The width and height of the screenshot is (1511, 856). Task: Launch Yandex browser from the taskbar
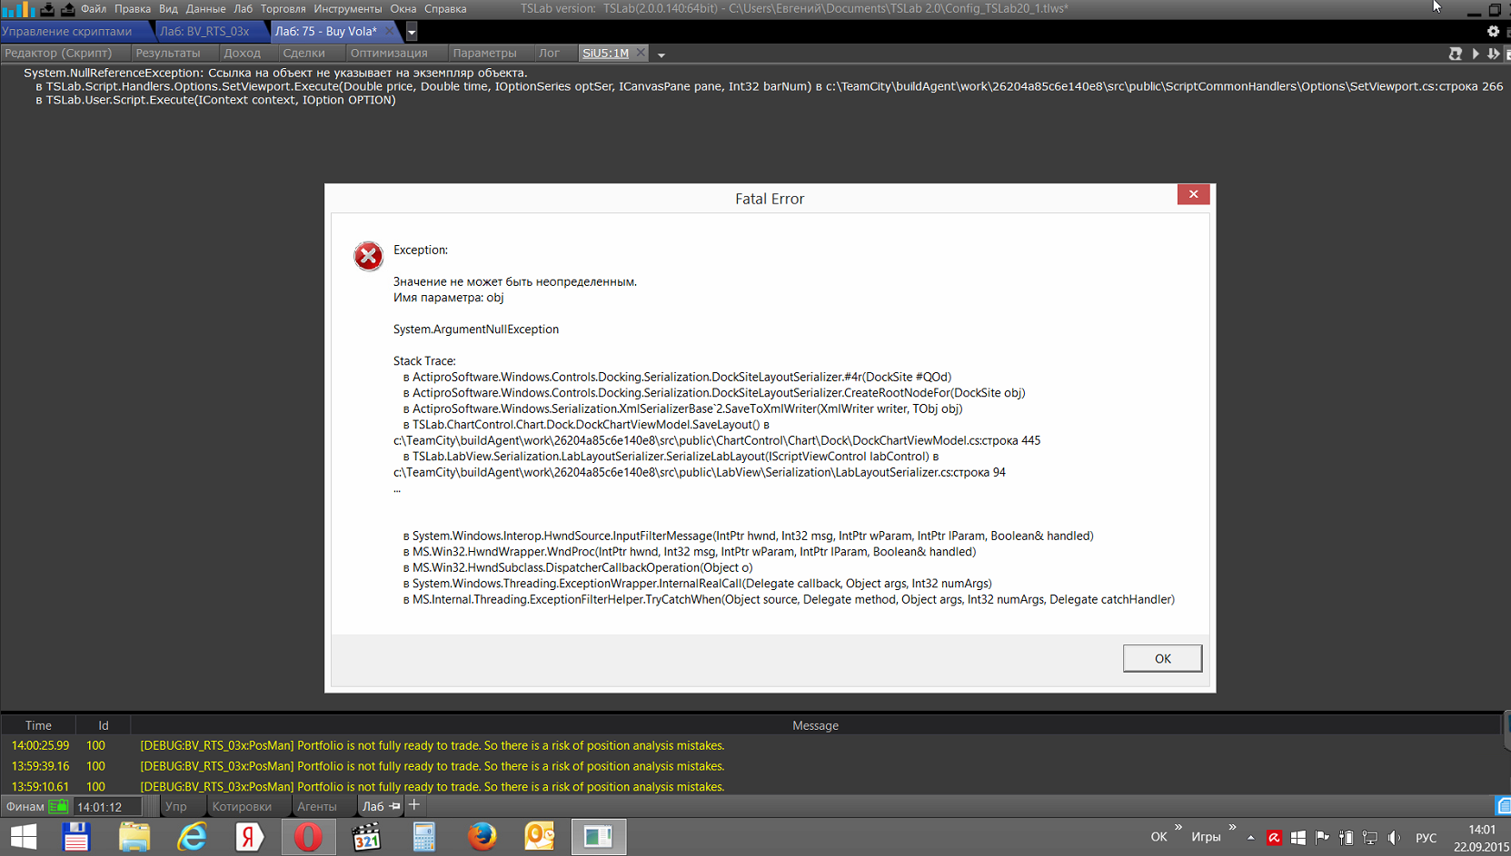[249, 837]
